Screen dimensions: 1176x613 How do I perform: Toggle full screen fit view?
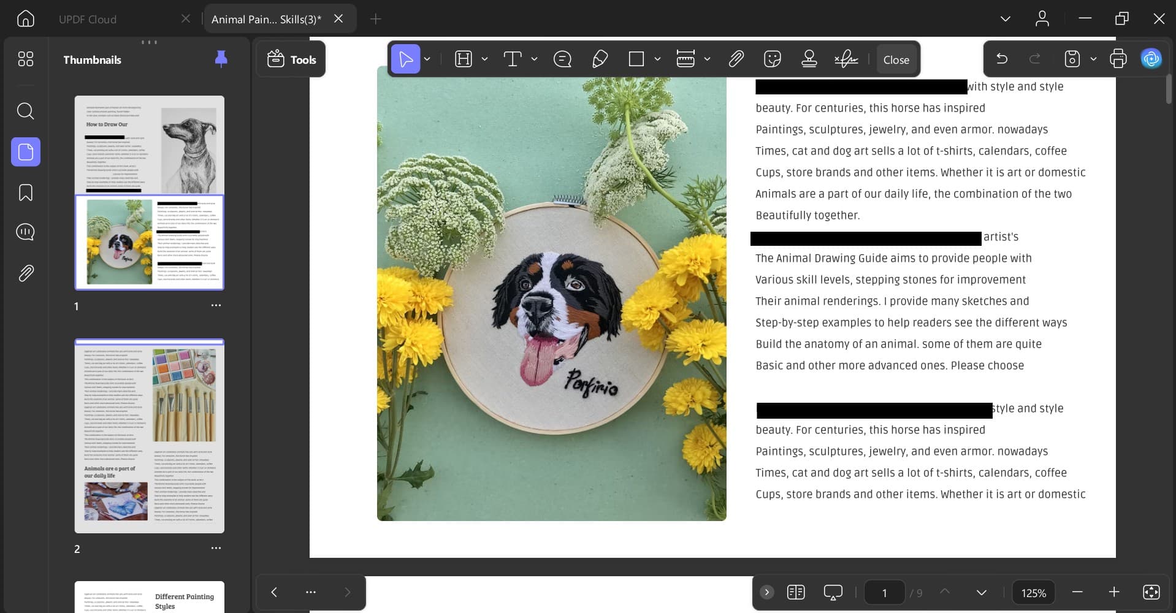pos(1151,592)
